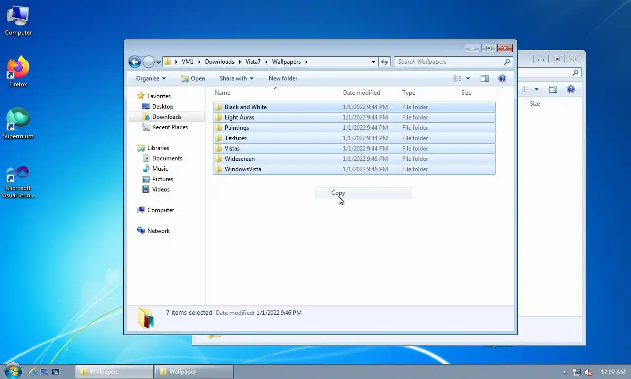Open the Supermium desktop shortcut
Viewport: 631px width, 379px height.
(x=18, y=124)
